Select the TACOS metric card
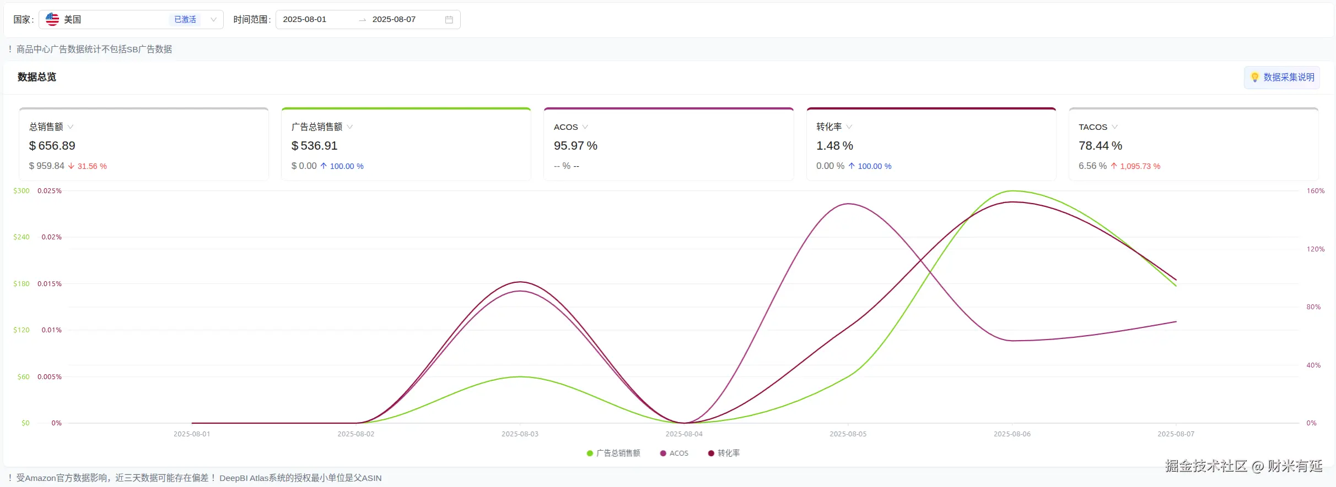 coord(1193,144)
